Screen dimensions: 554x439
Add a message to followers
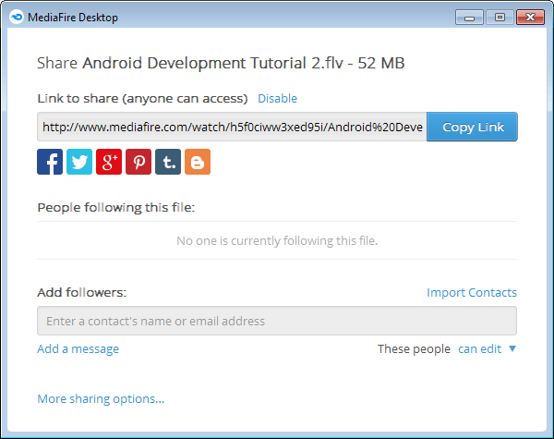tap(78, 349)
